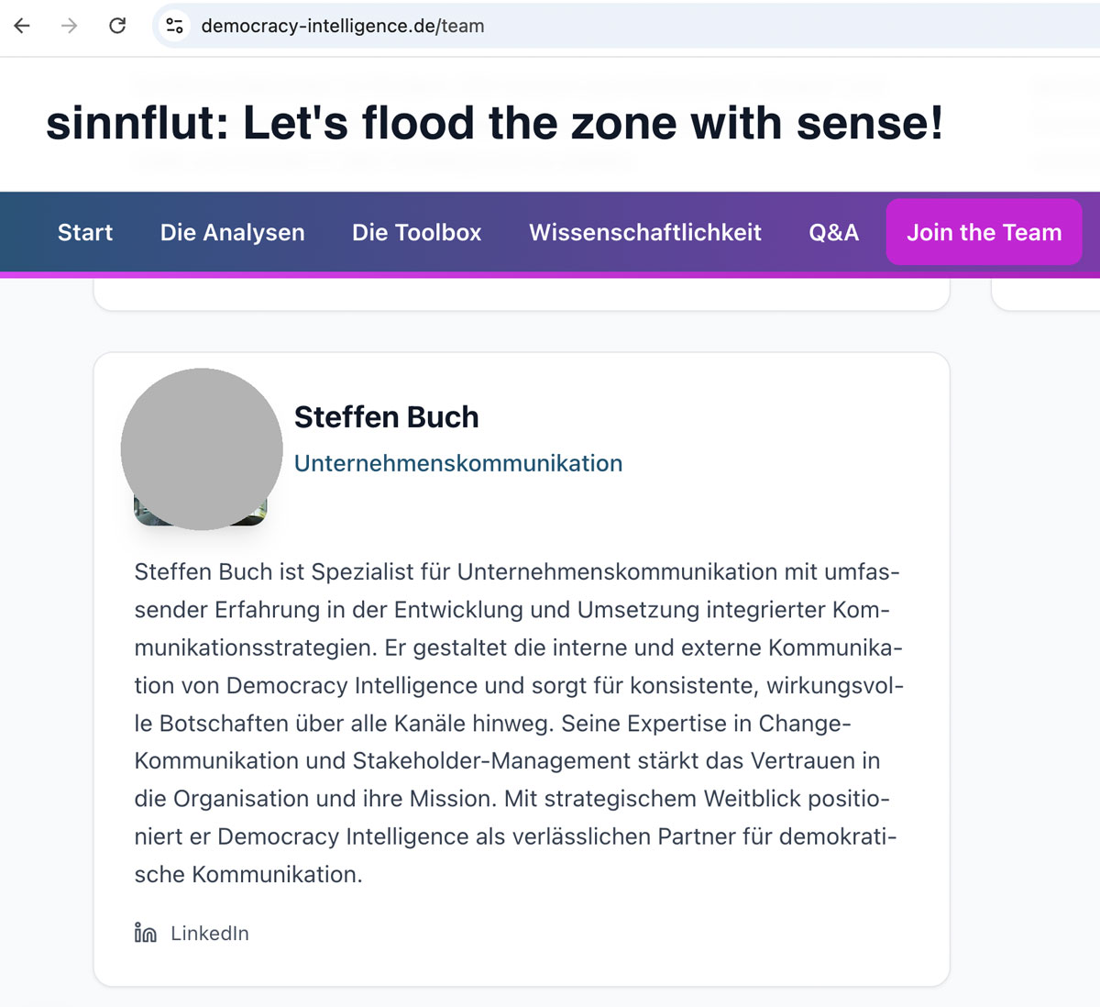Navigate to the Q&A section

tap(834, 233)
